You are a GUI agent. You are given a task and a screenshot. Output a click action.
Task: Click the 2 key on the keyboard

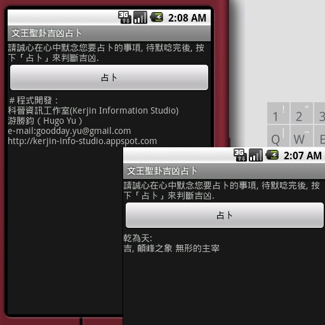(x=302, y=113)
